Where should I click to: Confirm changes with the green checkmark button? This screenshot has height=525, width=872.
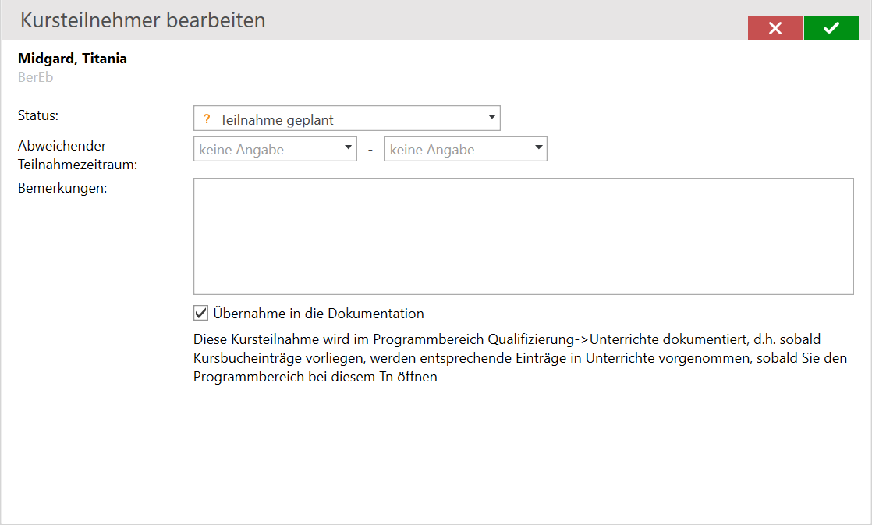coord(831,28)
